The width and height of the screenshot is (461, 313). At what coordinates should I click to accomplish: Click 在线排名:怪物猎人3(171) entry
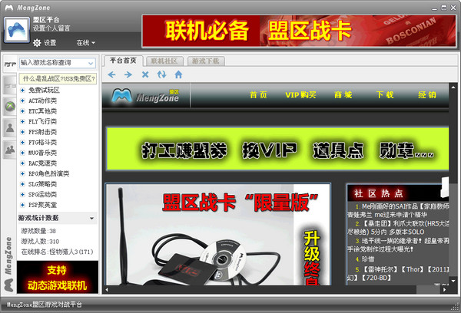(x=57, y=252)
